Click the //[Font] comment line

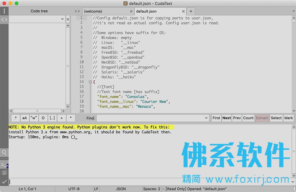pyautogui.click(x=106, y=87)
